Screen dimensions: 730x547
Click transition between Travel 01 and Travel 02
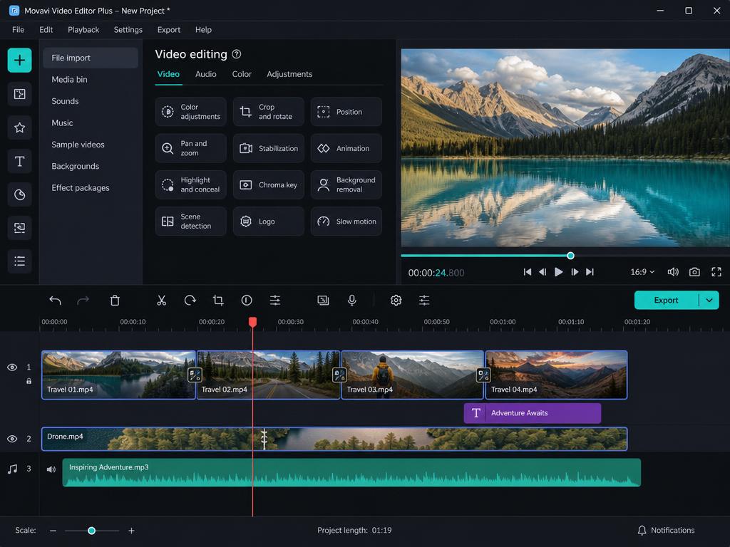195,375
